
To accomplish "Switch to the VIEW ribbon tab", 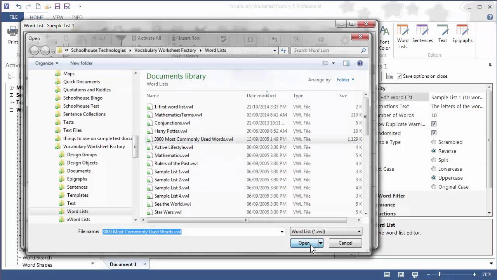I will 58,17.
